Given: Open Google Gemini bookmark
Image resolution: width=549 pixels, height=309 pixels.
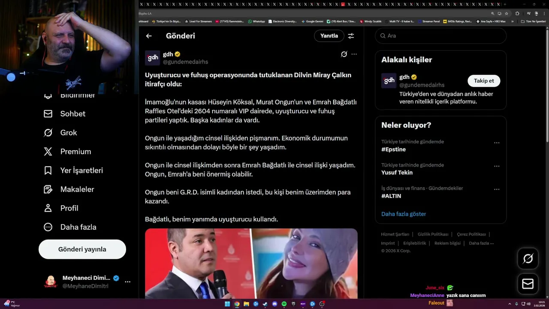Looking at the screenshot, I should [312, 21].
